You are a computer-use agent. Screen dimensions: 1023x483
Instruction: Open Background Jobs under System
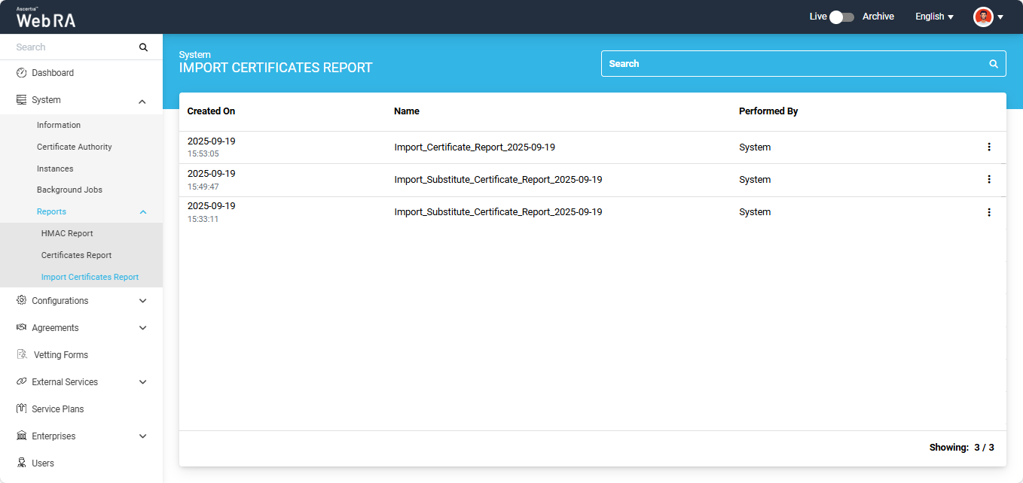(x=69, y=190)
